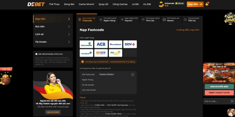The width and height of the screenshot is (235, 117).
Task: Copy the Fastcode with copy icon
Action: pos(133,75)
